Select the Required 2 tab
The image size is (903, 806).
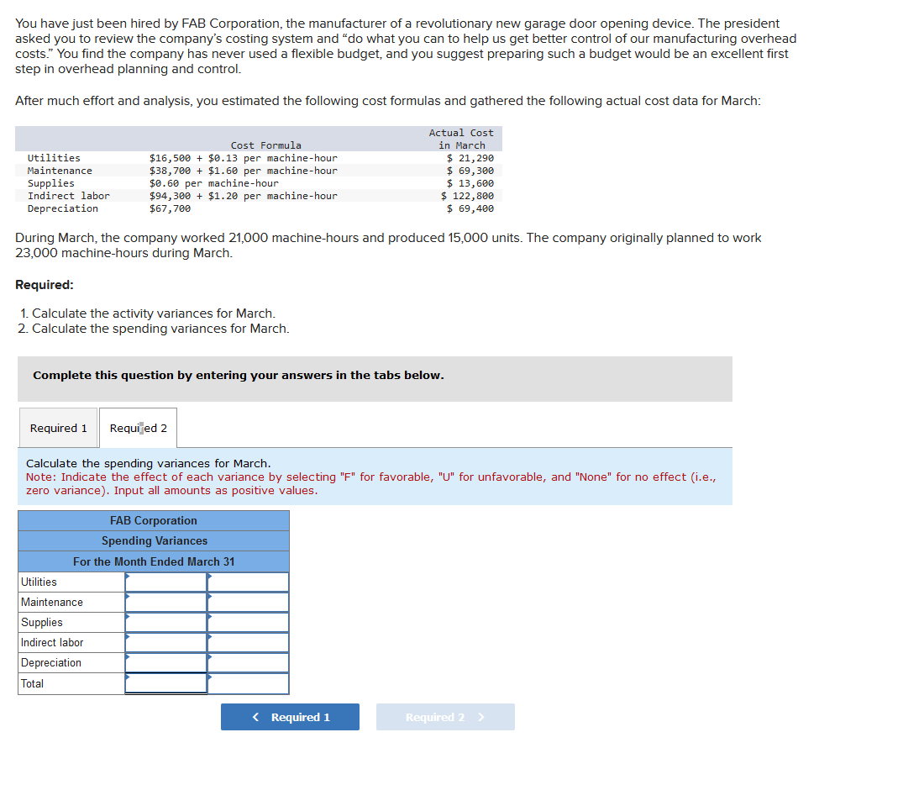pyautogui.click(x=139, y=428)
